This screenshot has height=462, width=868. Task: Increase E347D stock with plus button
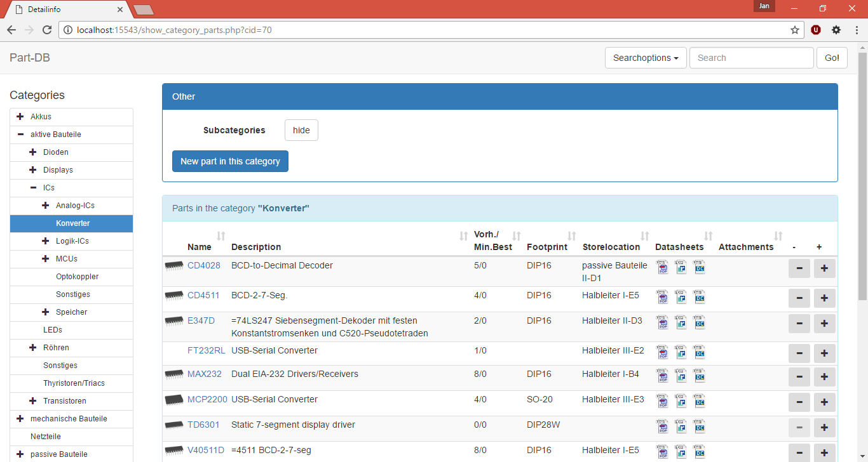824,324
